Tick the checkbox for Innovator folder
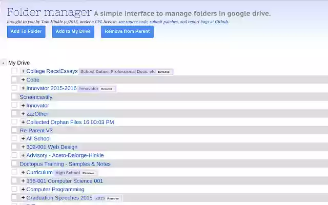Screen dimensions: 328x205 pos(14,105)
